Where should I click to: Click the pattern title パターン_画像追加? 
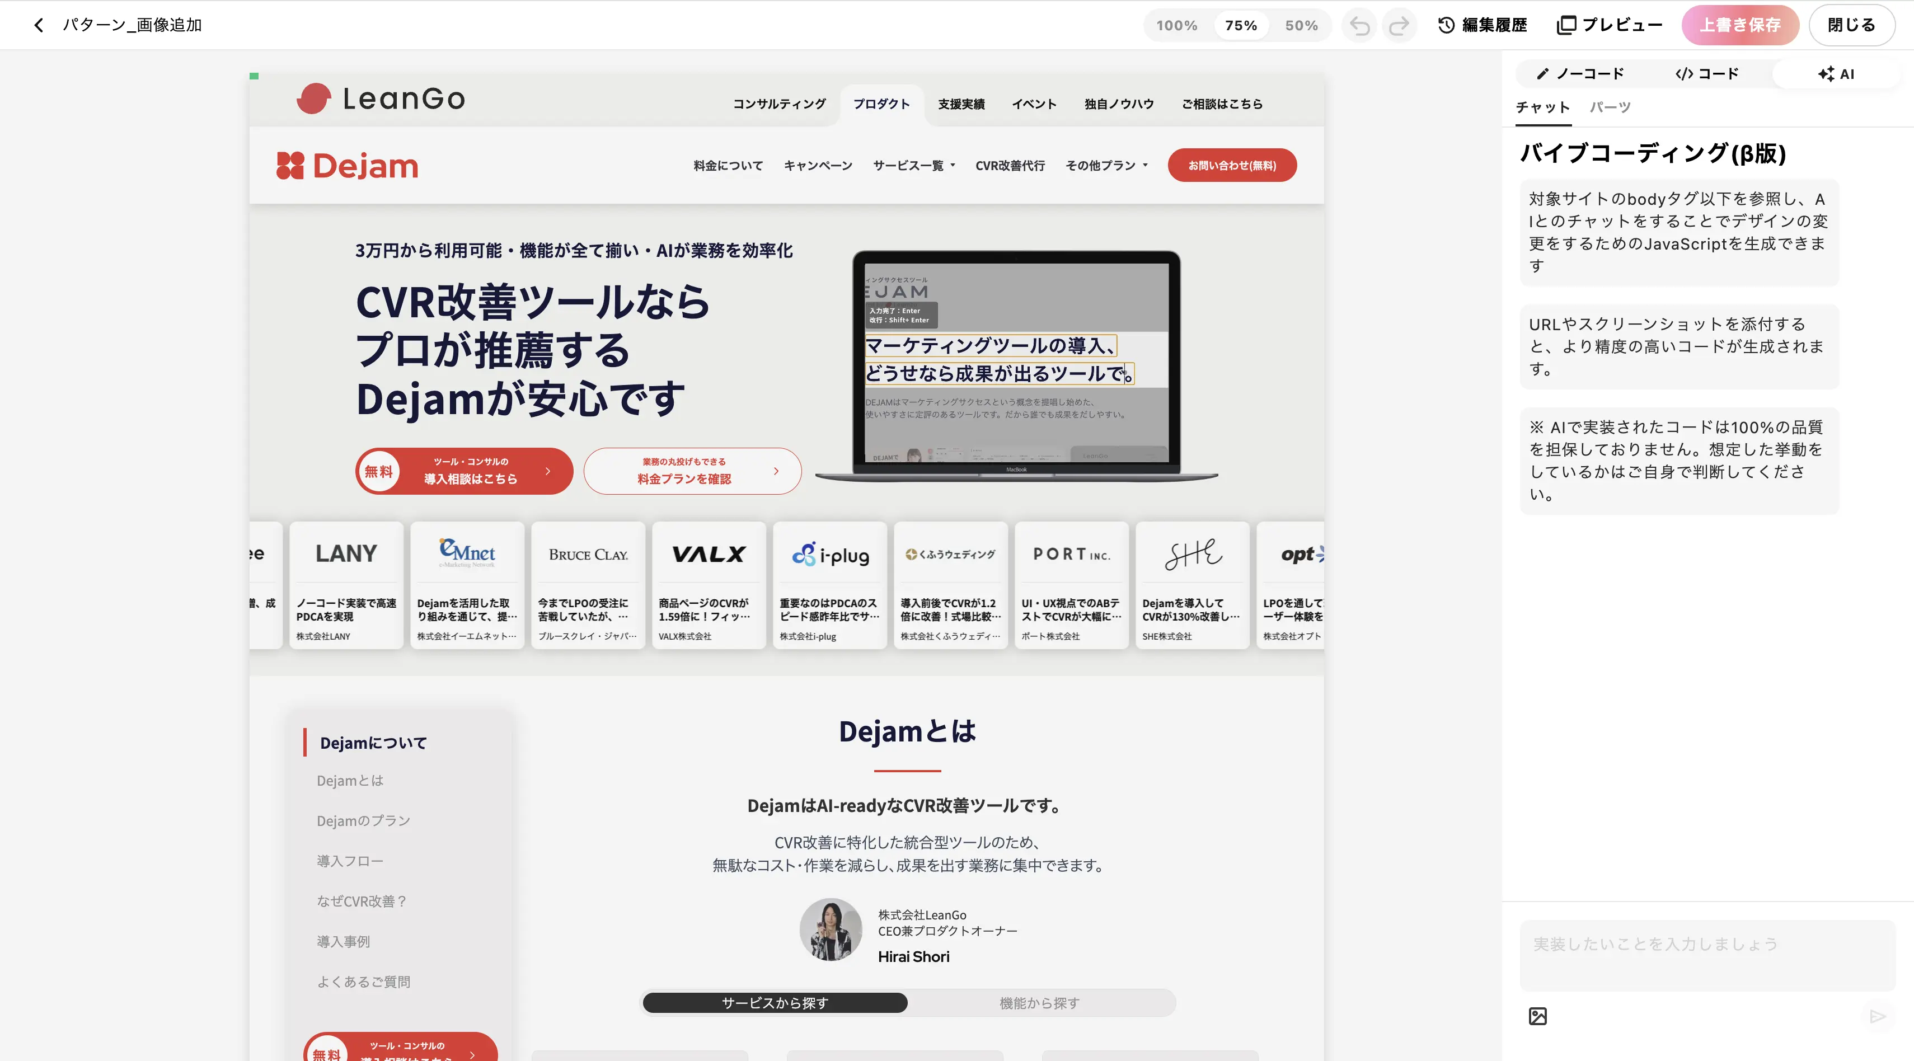[x=132, y=25]
